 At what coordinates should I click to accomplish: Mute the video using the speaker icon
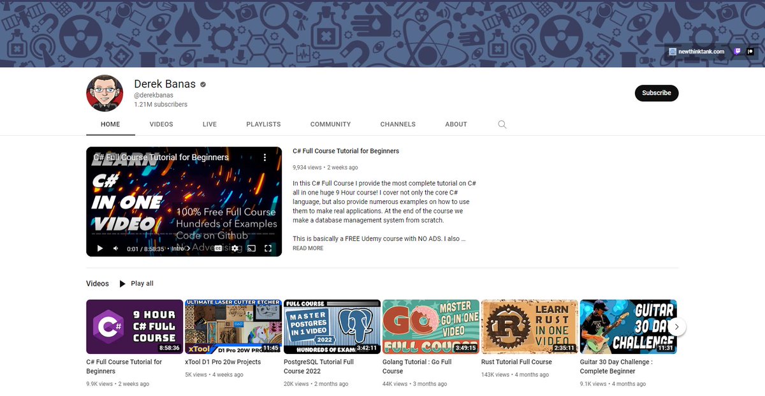pyautogui.click(x=116, y=248)
